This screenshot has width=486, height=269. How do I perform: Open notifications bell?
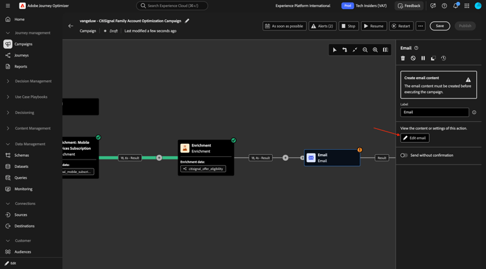tap(456, 6)
